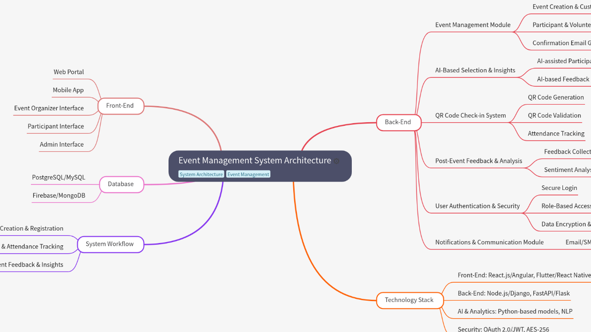Image resolution: width=591 pixels, height=332 pixels.
Task: Click the AI-assisted Participant leaf
Action: tap(564, 61)
